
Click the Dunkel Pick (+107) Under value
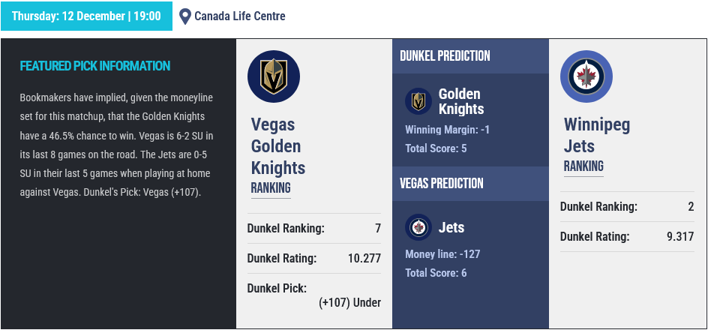(x=349, y=303)
